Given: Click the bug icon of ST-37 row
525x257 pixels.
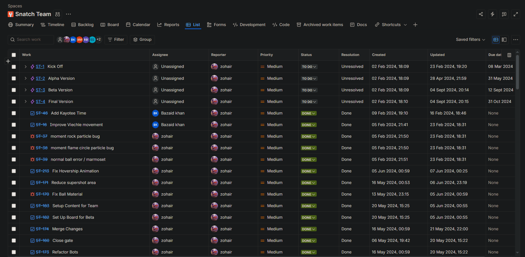Looking at the screenshot, I should (x=32, y=136).
